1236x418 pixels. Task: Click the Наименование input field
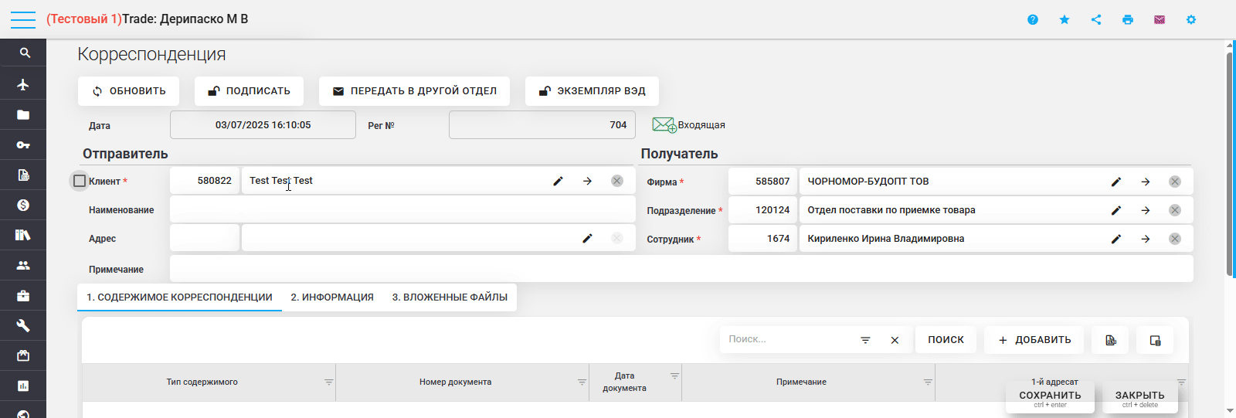[402, 209]
